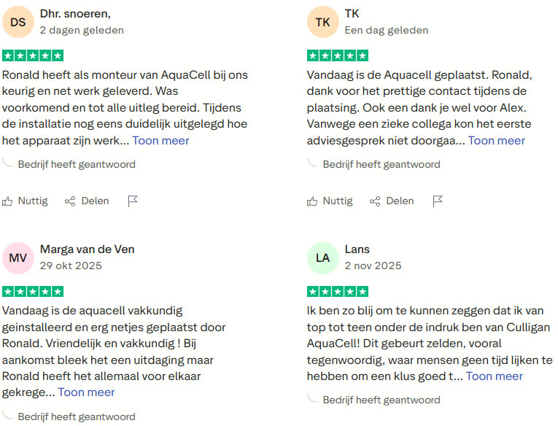View the company reply on TK's review

click(x=381, y=164)
